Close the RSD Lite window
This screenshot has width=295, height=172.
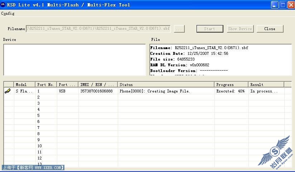pos(291,5)
